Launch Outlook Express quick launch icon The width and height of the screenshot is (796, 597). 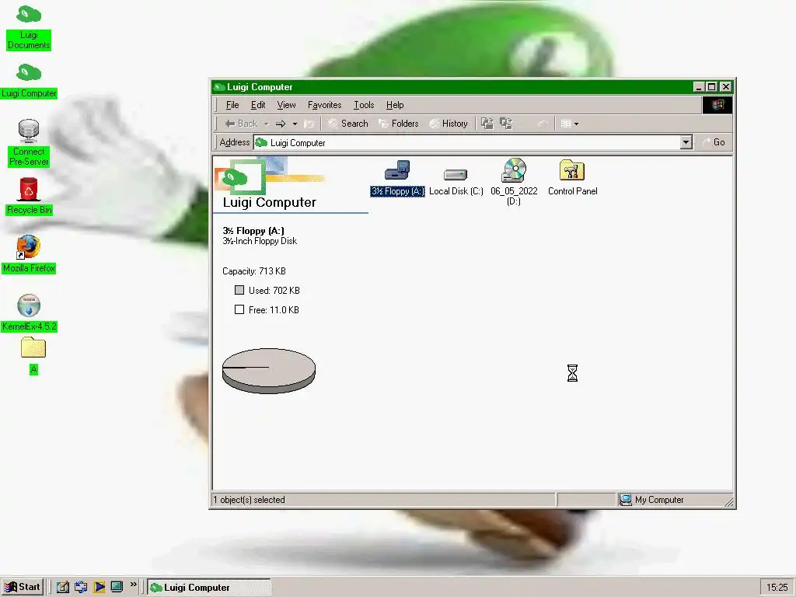click(x=62, y=587)
